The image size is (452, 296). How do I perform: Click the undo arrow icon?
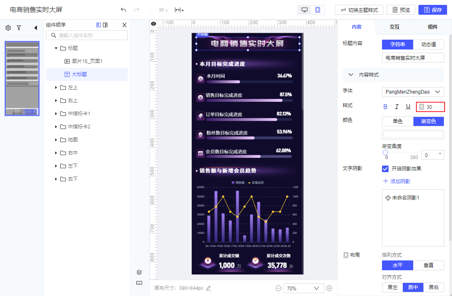[x=123, y=10]
